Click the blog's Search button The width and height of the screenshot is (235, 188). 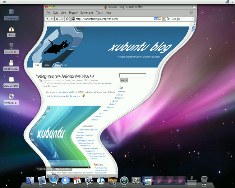pyautogui.click(x=123, y=80)
